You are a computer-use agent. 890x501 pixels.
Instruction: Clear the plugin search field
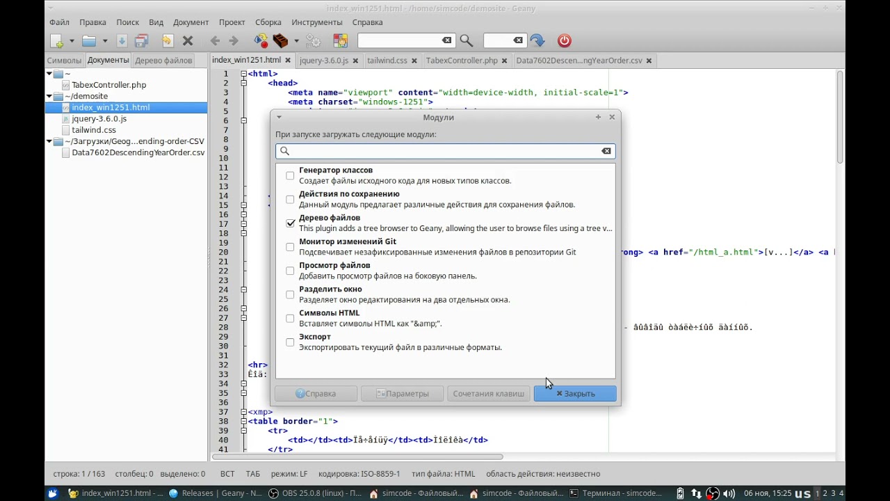click(x=606, y=151)
